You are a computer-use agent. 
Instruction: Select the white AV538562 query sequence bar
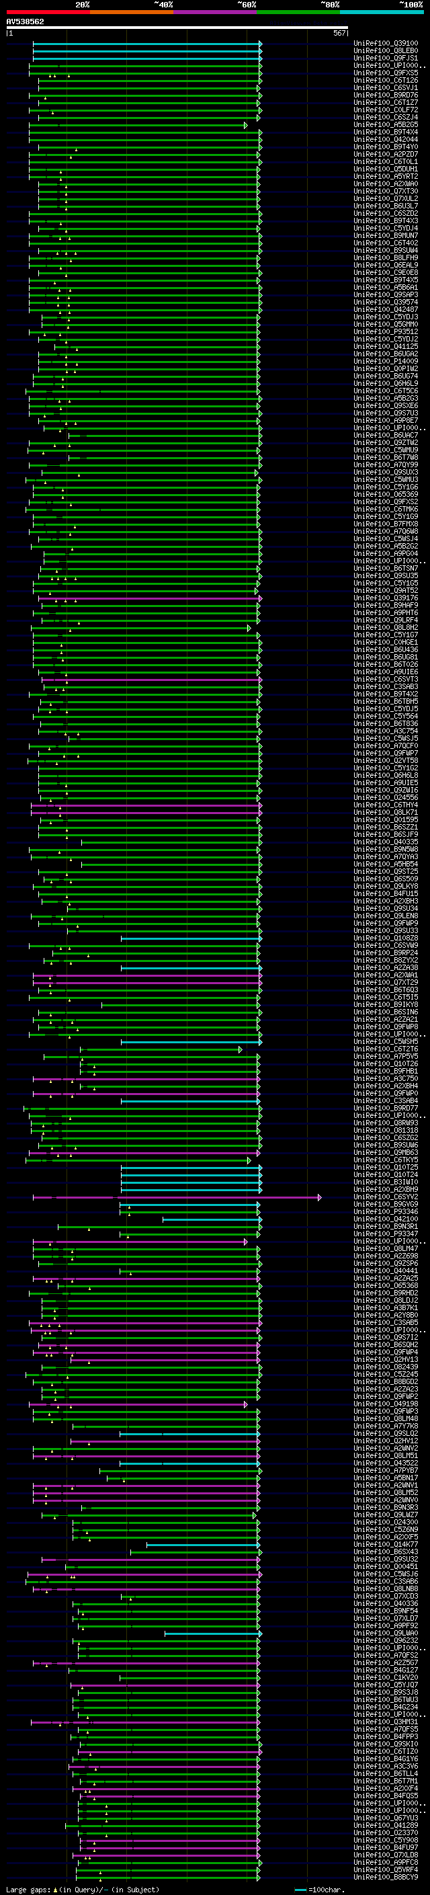click(177, 28)
